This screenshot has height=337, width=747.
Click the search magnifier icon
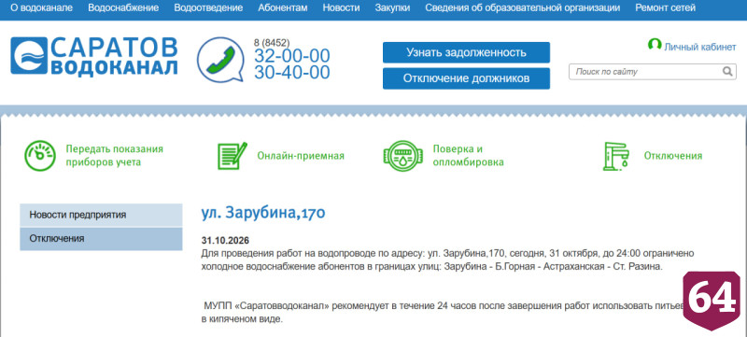pyautogui.click(x=727, y=71)
